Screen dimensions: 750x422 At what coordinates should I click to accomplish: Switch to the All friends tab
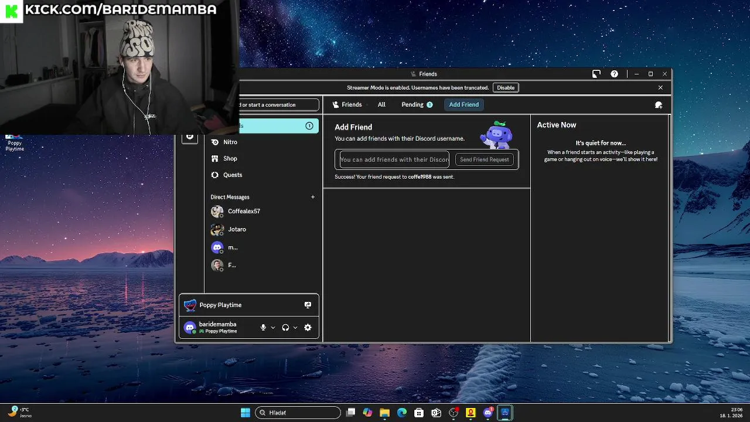click(381, 104)
